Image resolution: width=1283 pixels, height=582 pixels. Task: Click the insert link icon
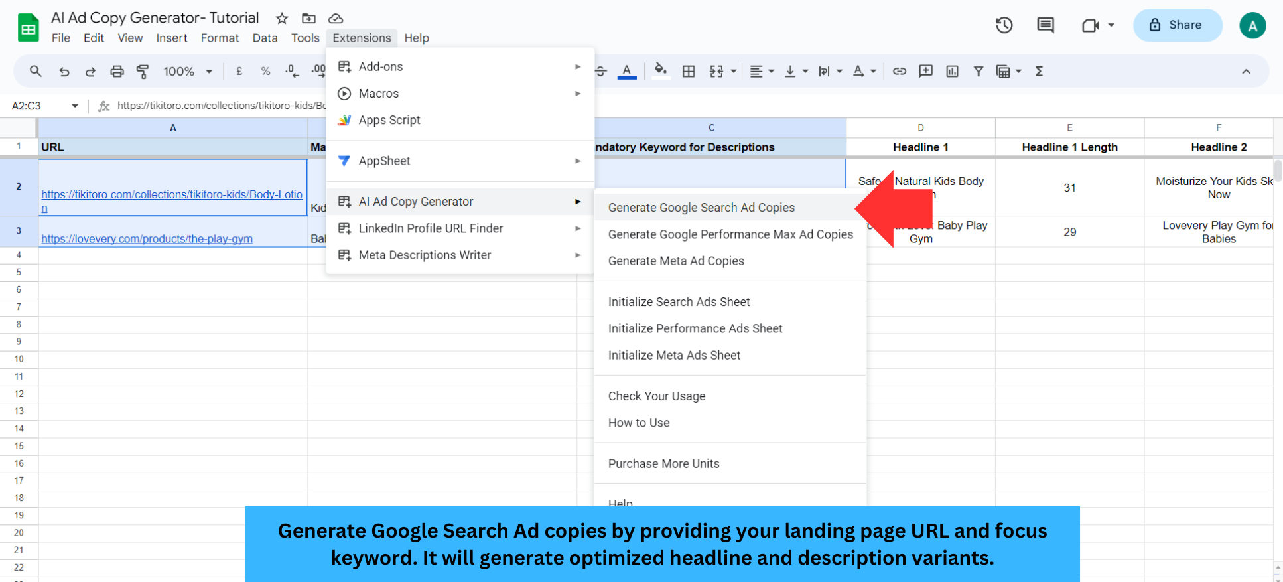tap(900, 71)
